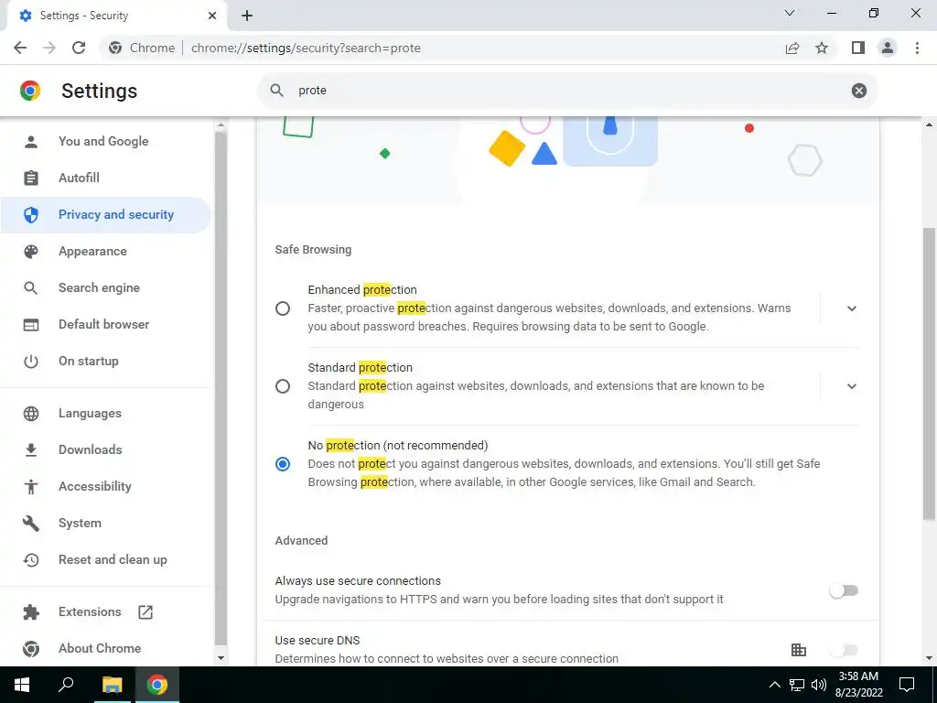Click the Chrome site info icon in address bar
This screenshot has width=937, height=703.
pyautogui.click(x=115, y=48)
